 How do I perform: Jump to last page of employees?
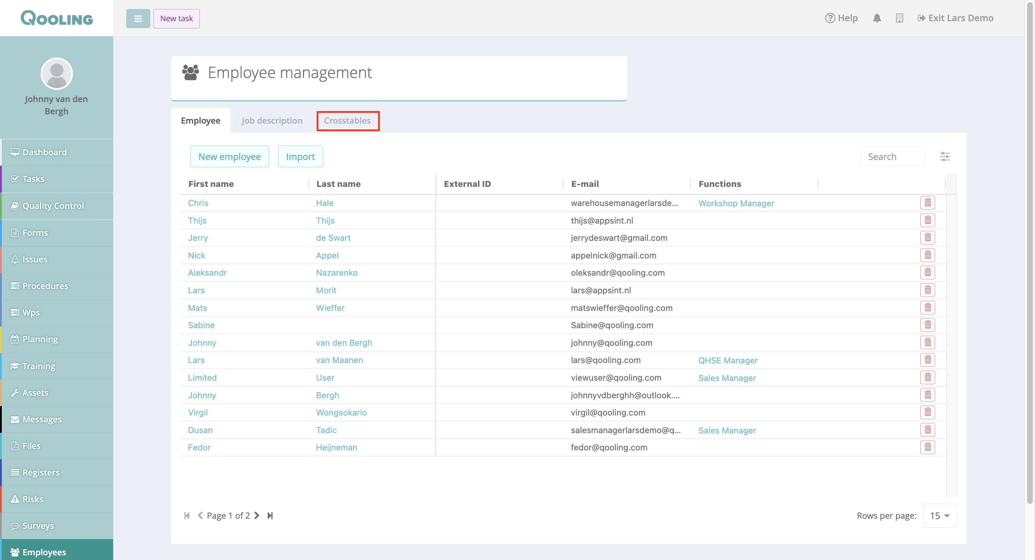270,515
